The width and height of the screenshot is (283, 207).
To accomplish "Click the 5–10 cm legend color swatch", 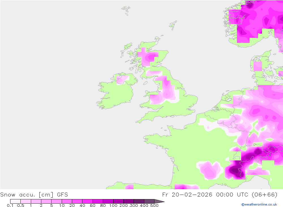I will click(57, 201).
